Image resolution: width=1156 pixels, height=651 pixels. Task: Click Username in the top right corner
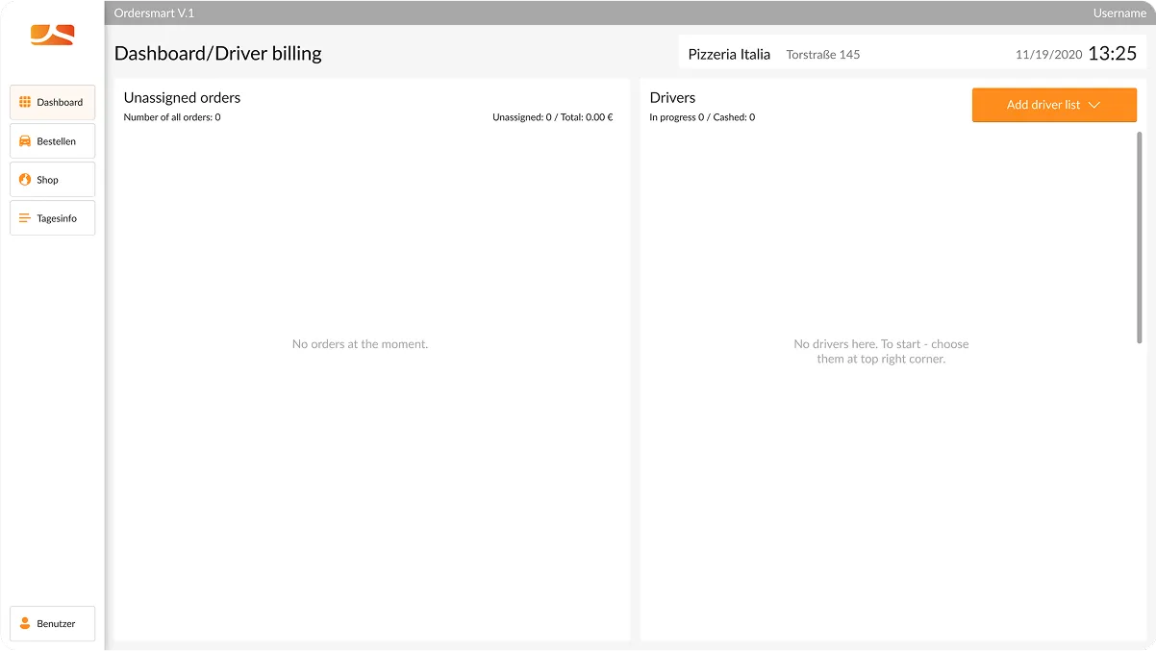pos(1119,13)
